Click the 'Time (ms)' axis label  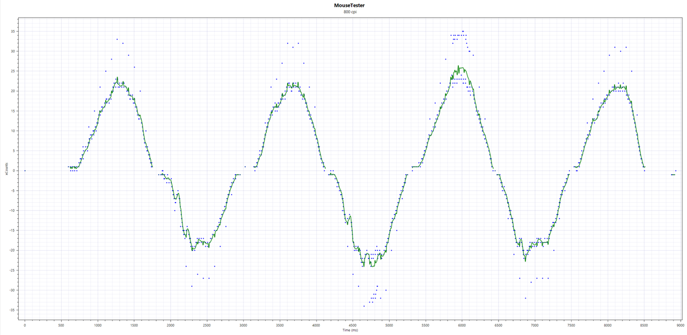click(350, 330)
